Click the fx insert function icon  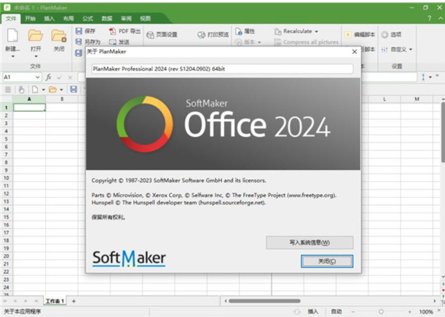[x=49, y=77]
